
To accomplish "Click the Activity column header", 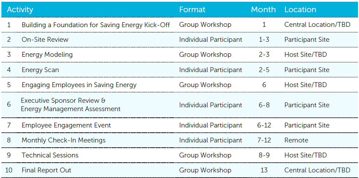I will [20, 10].
